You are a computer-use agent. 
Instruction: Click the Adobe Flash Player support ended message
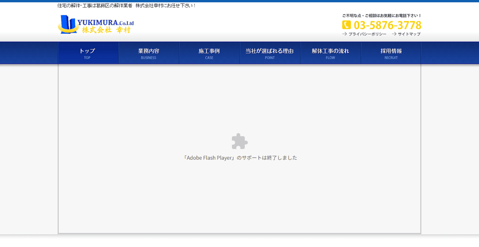coord(240,157)
